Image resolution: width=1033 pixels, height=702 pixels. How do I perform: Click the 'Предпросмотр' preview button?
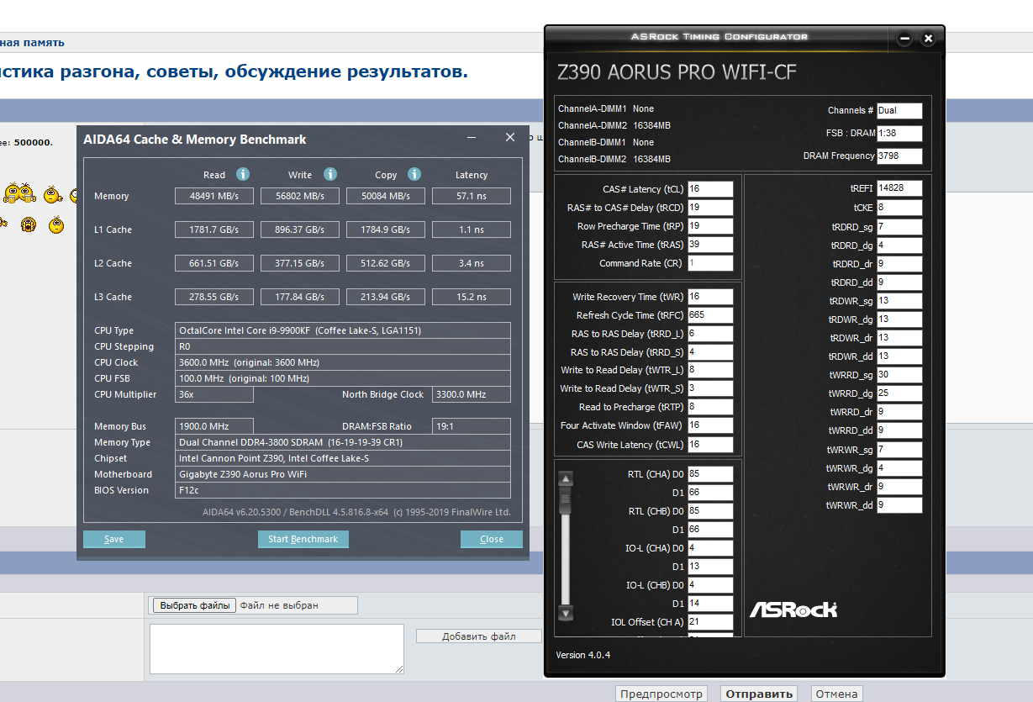point(661,694)
